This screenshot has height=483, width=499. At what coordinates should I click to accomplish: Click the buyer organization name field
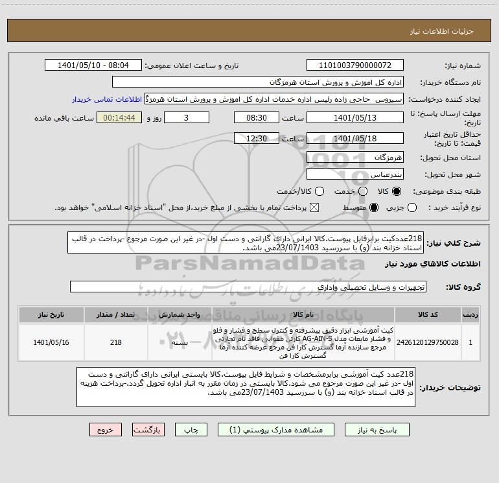coord(258,82)
